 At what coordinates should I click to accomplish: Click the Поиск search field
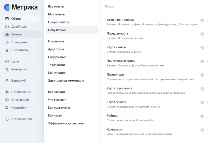[157, 6]
